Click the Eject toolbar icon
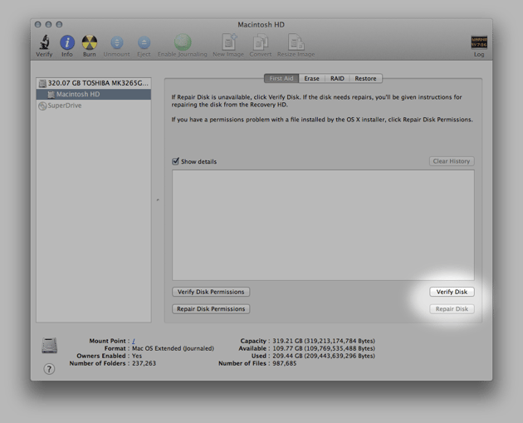The height and width of the screenshot is (423, 523). click(x=144, y=47)
